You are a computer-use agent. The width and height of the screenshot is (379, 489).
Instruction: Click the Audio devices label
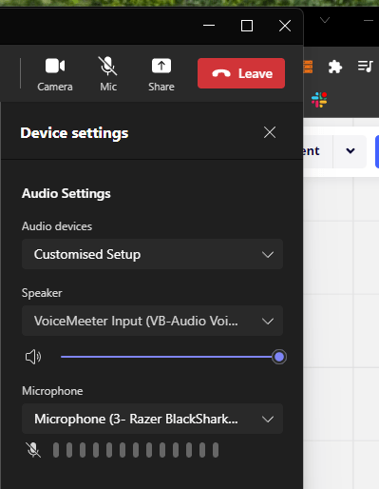(x=57, y=226)
